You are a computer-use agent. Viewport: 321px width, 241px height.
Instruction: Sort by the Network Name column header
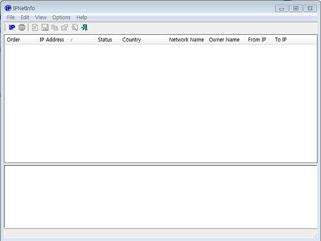point(186,40)
